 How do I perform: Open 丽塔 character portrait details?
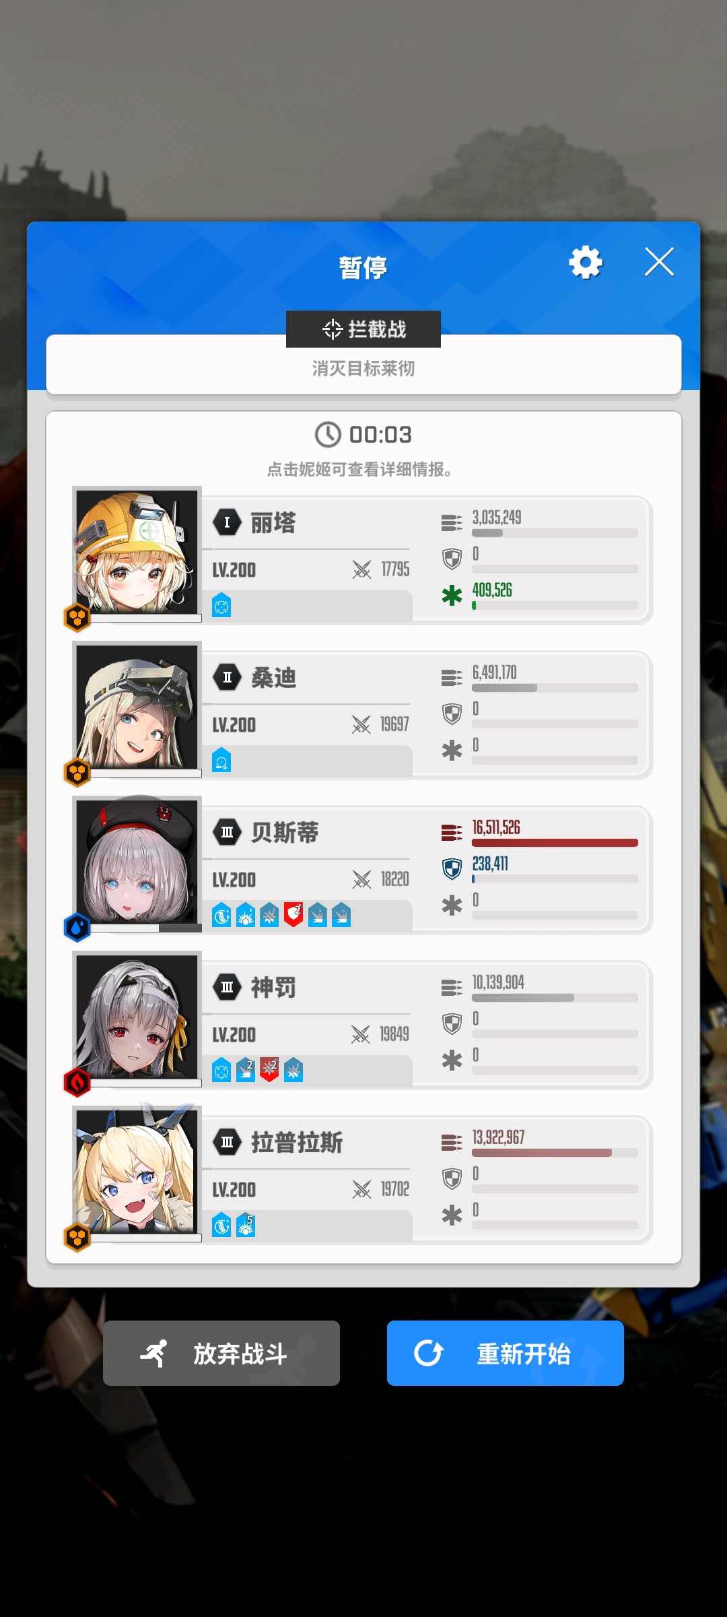point(137,553)
